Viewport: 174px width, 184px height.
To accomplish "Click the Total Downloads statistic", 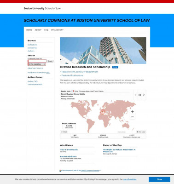I will tap(103, 136).
